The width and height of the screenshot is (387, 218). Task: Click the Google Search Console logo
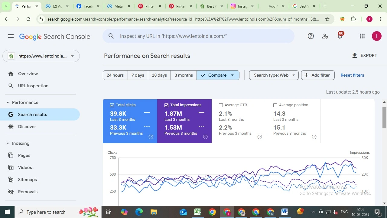[55, 37]
